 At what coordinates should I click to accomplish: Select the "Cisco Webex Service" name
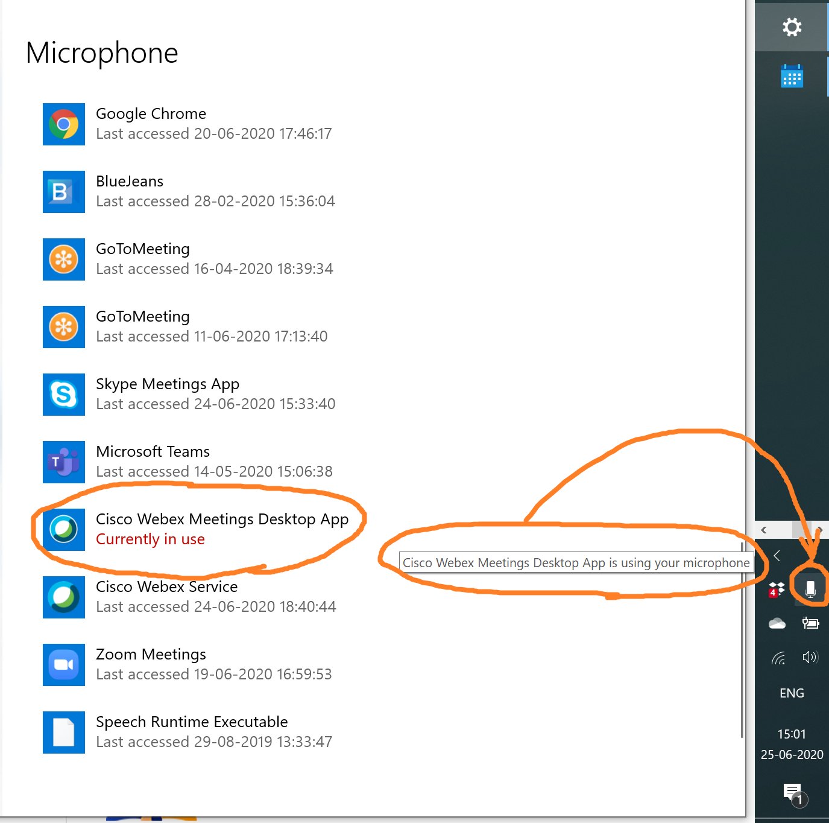click(166, 586)
